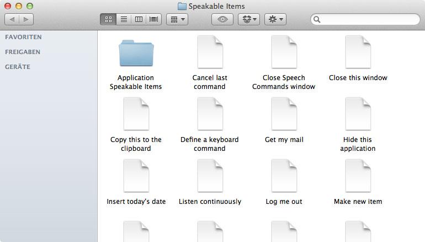Viewport: 425px width, 242px height.
Task: Minimize the window with the yellow button
Action: click(19, 6)
